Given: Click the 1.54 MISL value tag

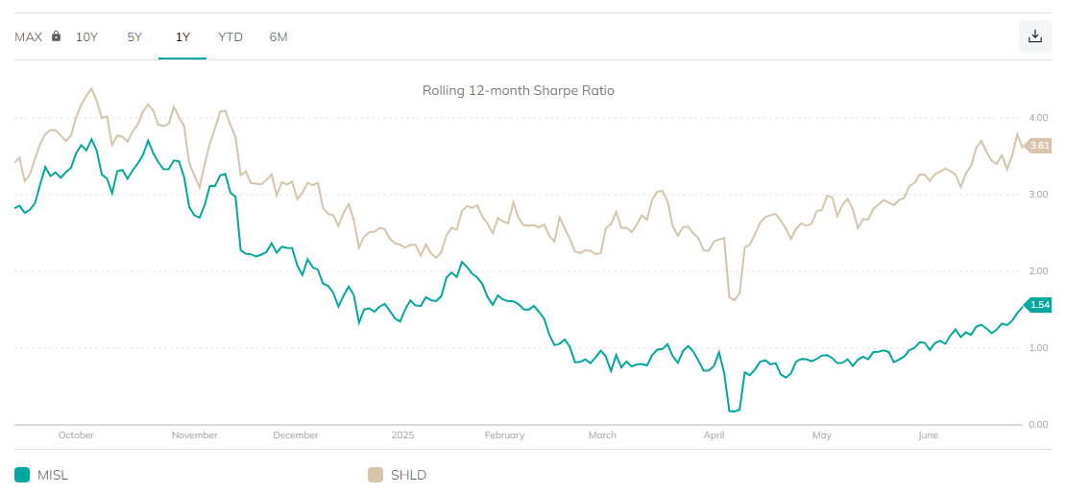Looking at the screenshot, I should [1038, 305].
